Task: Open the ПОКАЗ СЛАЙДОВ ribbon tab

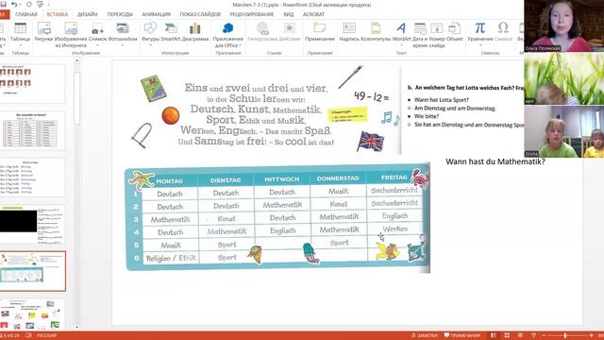Action: click(x=200, y=14)
